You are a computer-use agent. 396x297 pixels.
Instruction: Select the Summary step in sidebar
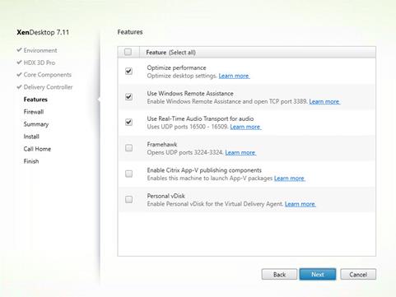pyautogui.click(x=36, y=124)
